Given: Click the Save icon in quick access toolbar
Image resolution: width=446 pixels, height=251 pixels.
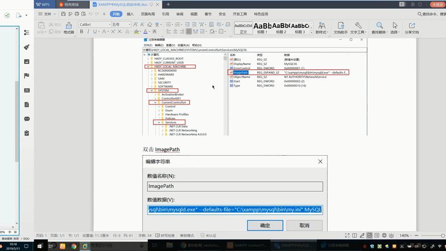Looking at the screenshot, I should pyautogui.click(x=63, y=14).
